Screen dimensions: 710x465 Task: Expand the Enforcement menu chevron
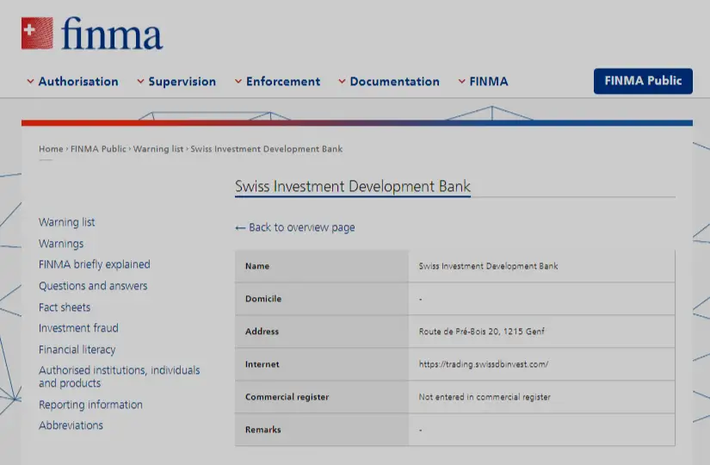pos(238,82)
